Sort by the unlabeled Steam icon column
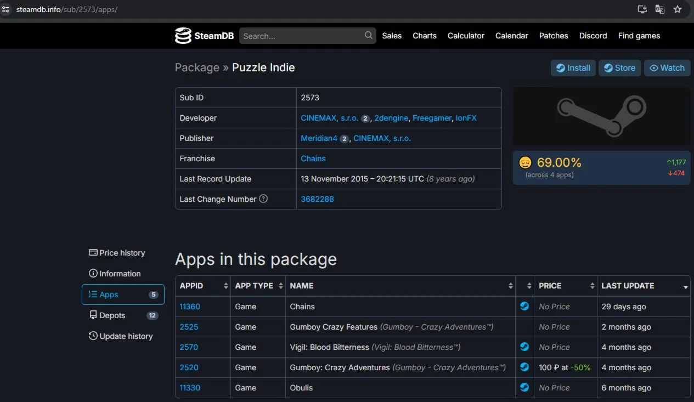694x402 pixels. coord(525,286)
